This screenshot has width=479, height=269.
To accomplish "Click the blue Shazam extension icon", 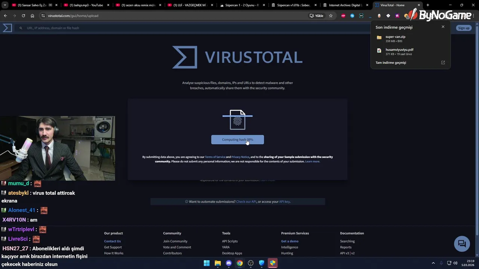I will coord(352,16).
